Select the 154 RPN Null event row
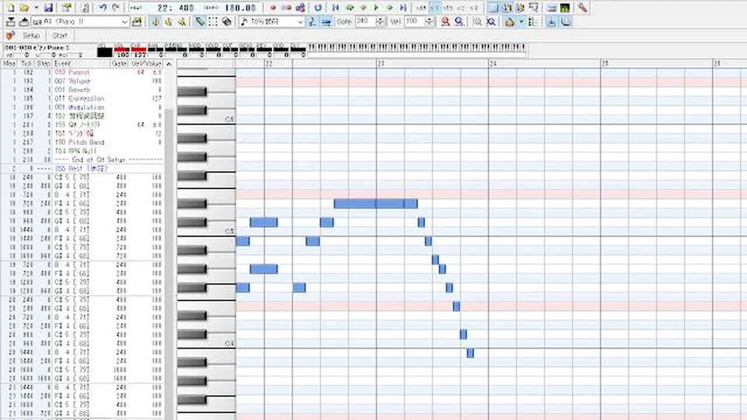Viewport: 747px width, 420px height. point(82,151)
